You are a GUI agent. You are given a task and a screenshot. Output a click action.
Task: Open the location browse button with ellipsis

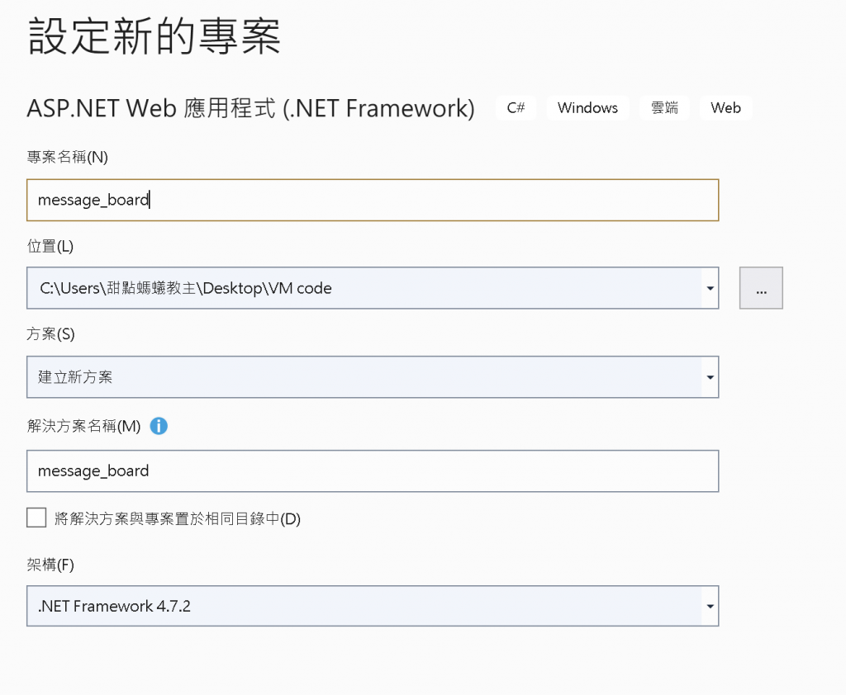coord(761,288)
